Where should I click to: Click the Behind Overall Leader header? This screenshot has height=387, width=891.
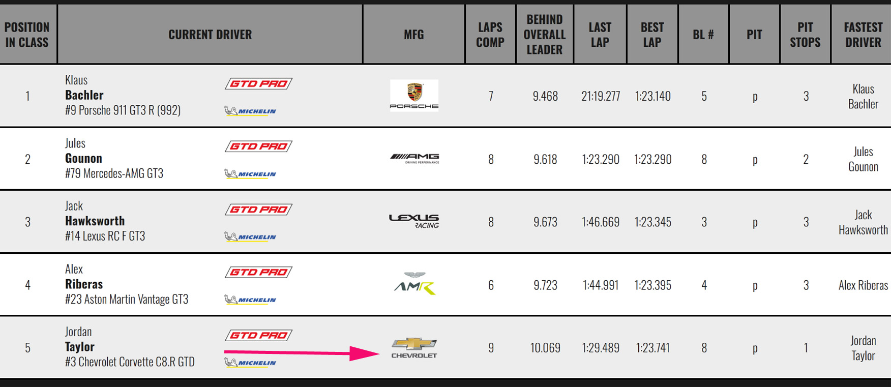[545, 35]
